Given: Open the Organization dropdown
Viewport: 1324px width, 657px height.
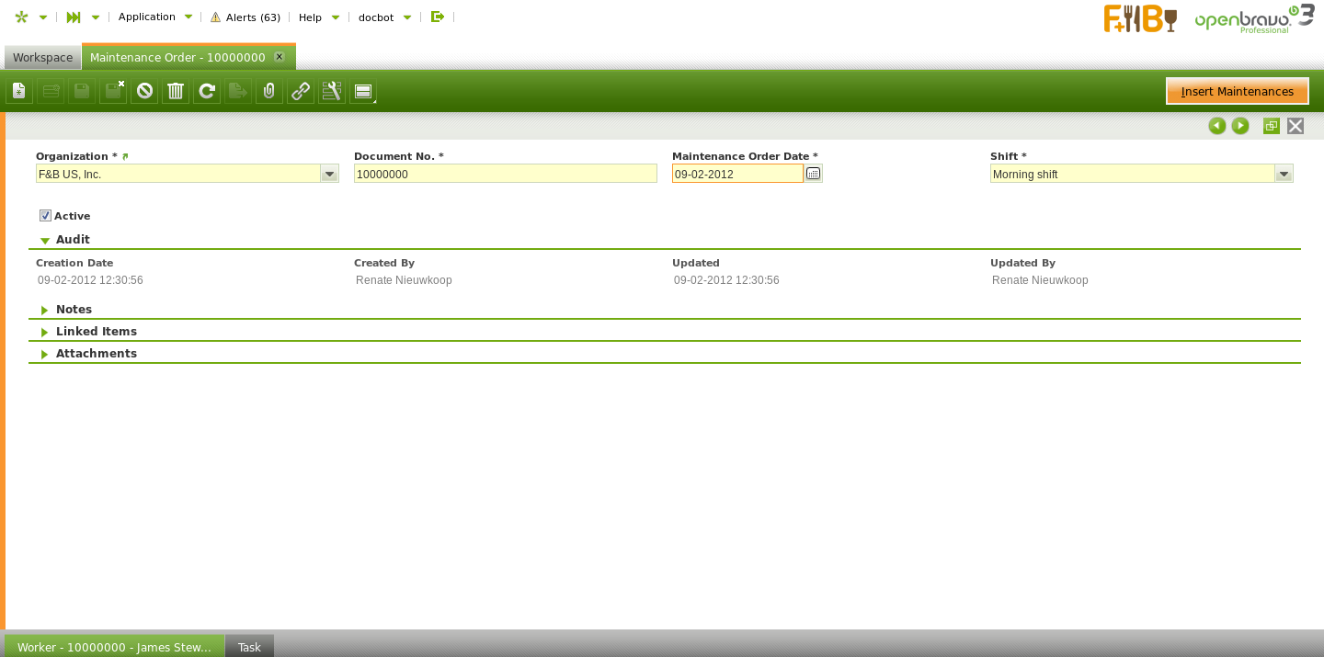Looking at the screenshot, I should (329, 175).
